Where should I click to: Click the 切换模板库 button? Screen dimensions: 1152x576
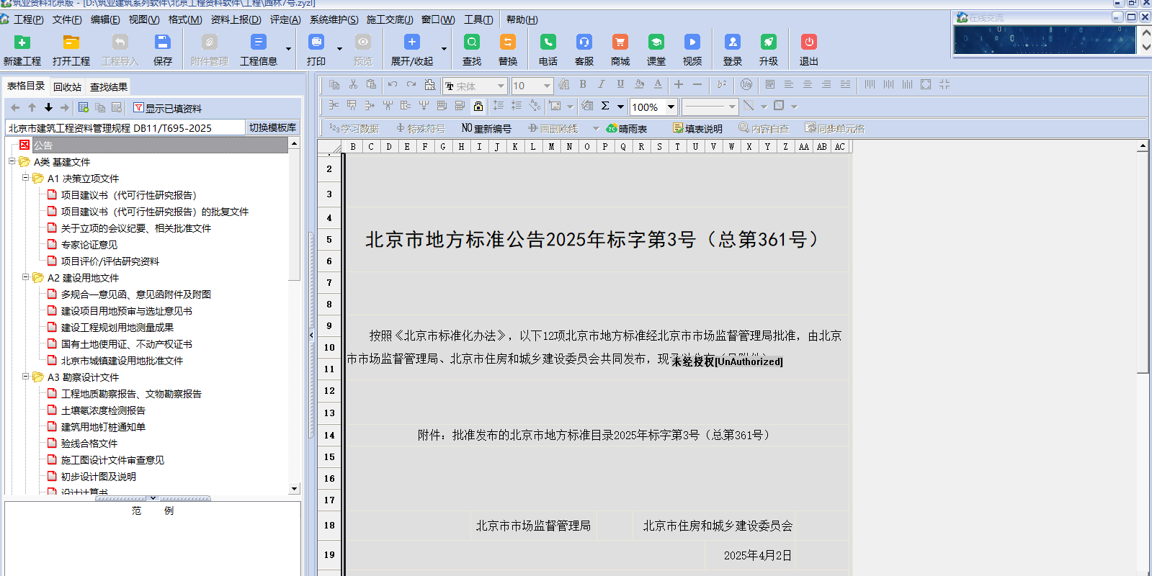[272, 127]
